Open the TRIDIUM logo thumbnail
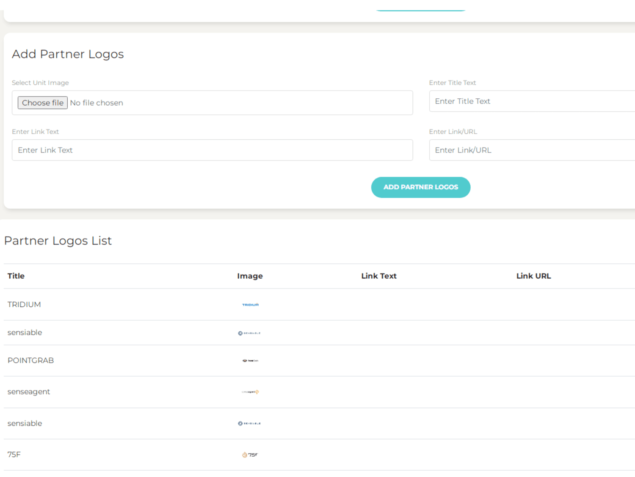635x477 pixels. tap(250, 305)
